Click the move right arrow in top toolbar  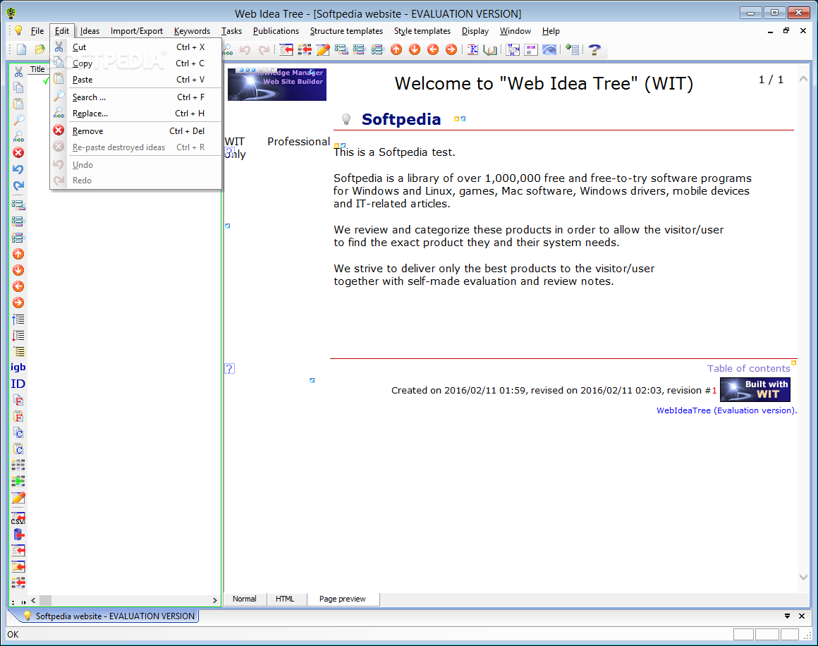451,49
